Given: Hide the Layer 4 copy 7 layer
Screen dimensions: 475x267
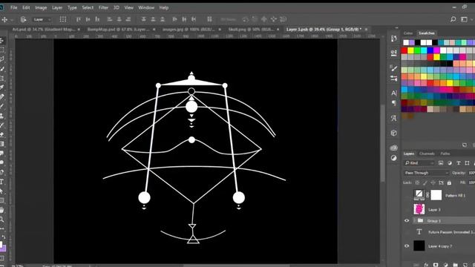Looking at the screenshot, I should (x=407, y=245).
